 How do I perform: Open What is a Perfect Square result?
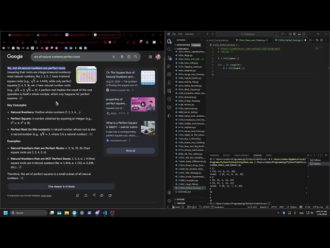122,125
